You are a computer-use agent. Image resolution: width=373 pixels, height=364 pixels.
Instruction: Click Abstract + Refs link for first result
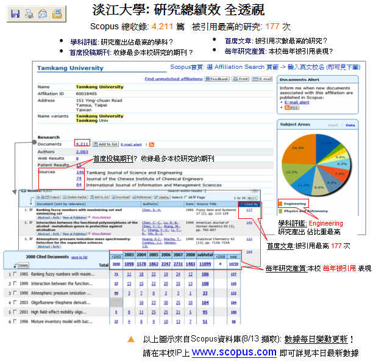pos(48,217)
